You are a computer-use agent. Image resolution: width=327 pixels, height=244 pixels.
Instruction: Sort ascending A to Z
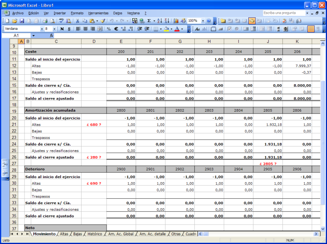pyautogui.click(x=159, y=21)
